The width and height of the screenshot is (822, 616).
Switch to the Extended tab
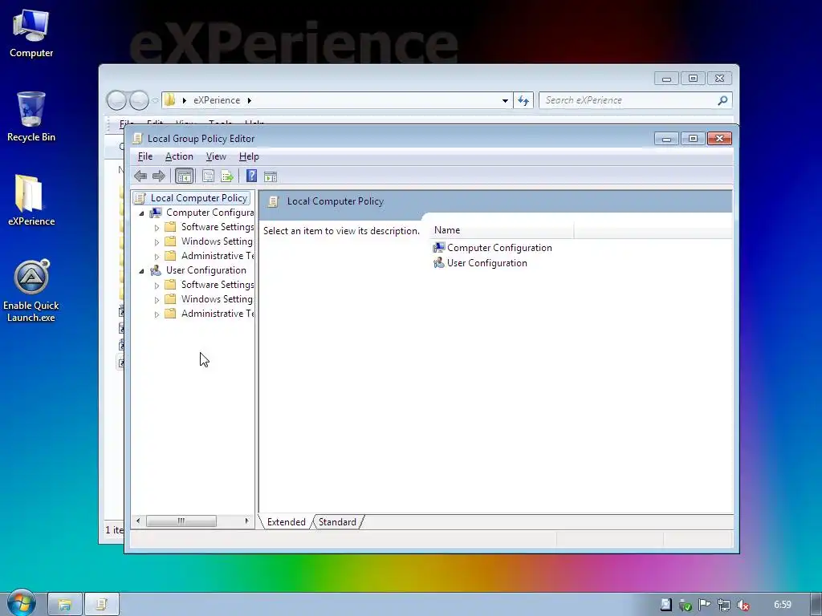point(287,521)
